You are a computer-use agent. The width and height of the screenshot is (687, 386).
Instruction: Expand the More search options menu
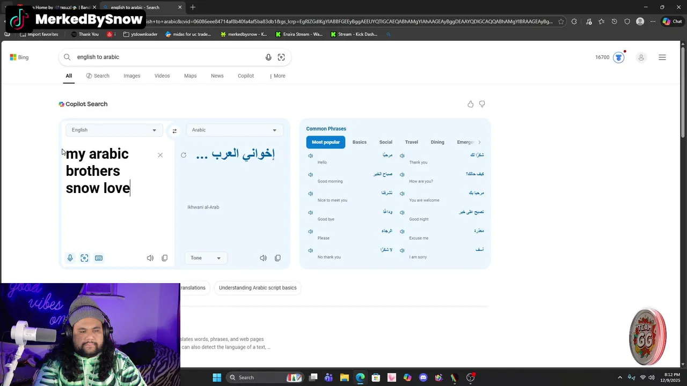[277, 76]
